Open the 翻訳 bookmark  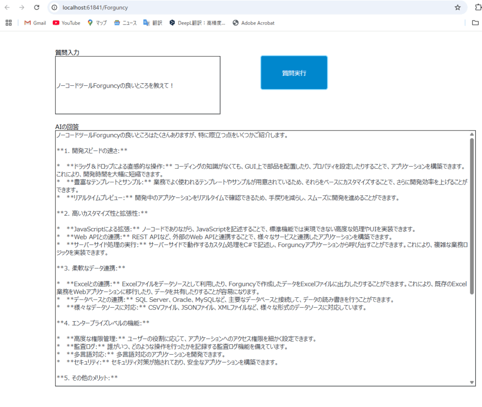(x=153, y=23)
